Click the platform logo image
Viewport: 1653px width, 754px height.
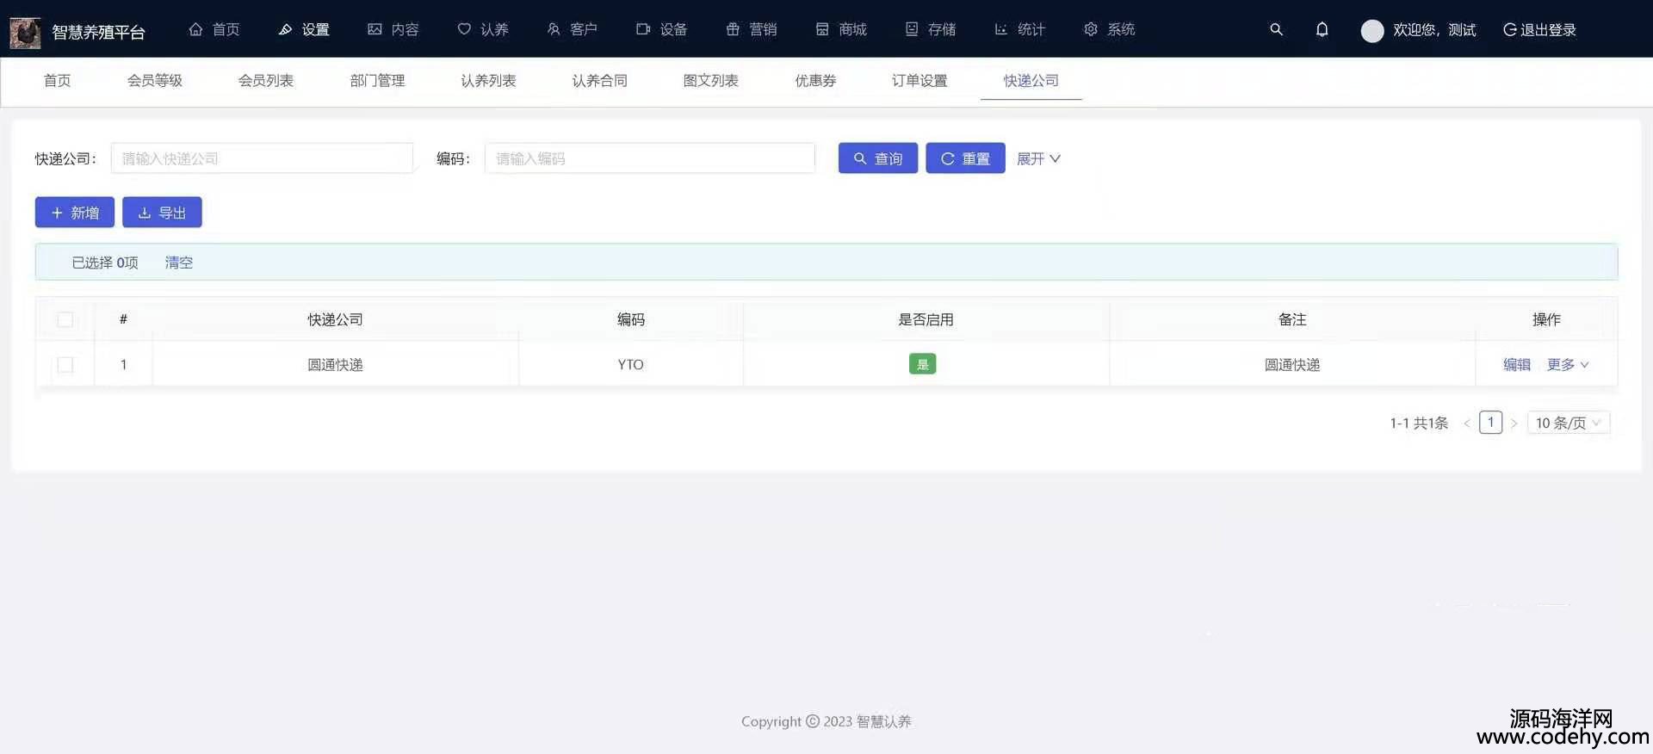pos(25,32)
